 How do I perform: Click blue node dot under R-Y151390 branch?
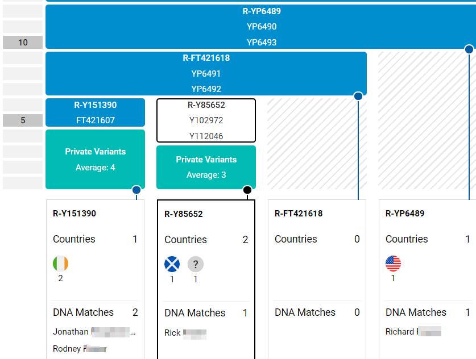click(136, 190)
